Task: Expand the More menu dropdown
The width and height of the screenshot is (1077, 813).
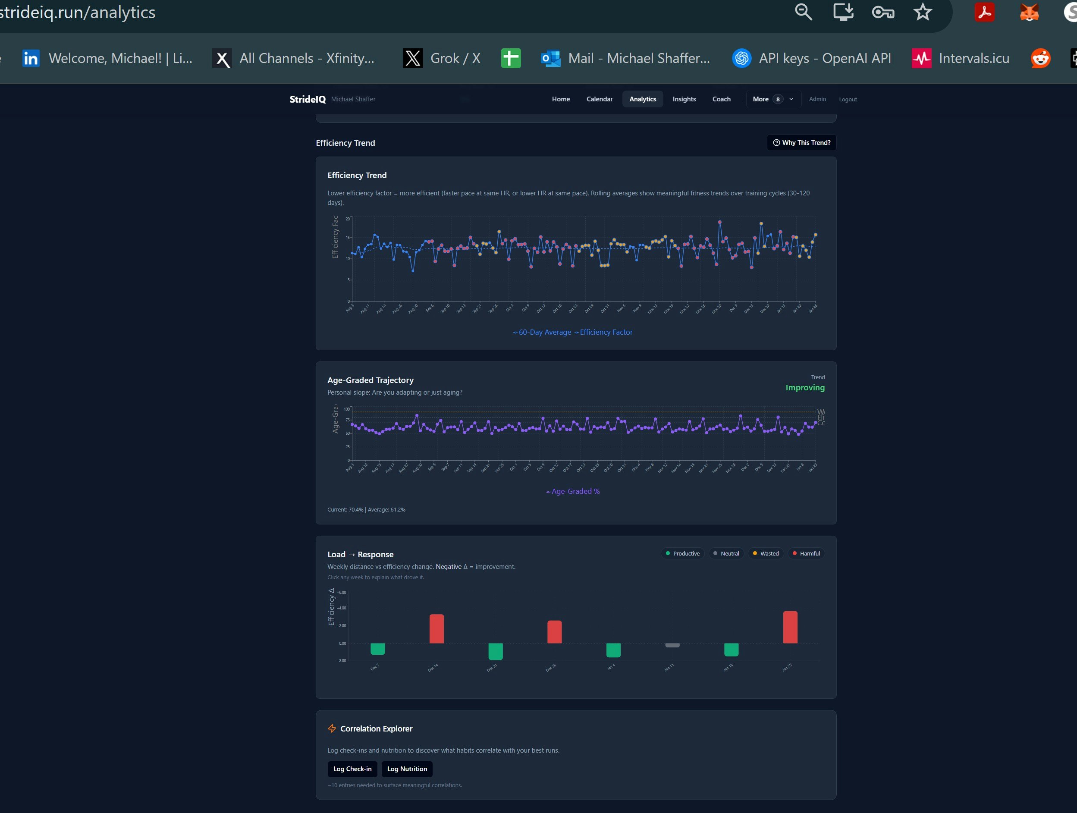Action: [760, 99]
